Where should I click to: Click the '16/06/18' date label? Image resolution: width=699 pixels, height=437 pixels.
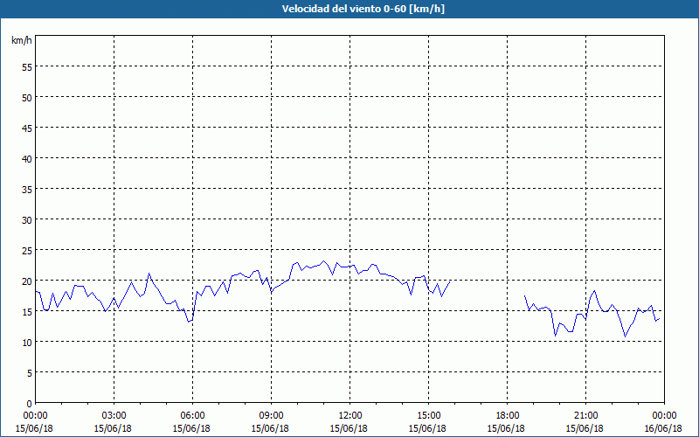pyautogui.click(x=663, y=428)
